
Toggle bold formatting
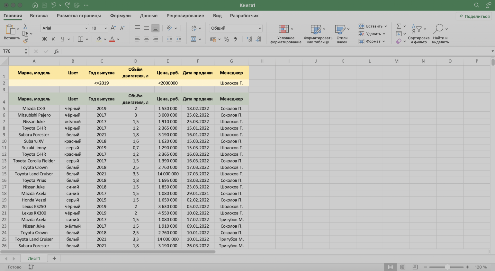click(44, 39)
